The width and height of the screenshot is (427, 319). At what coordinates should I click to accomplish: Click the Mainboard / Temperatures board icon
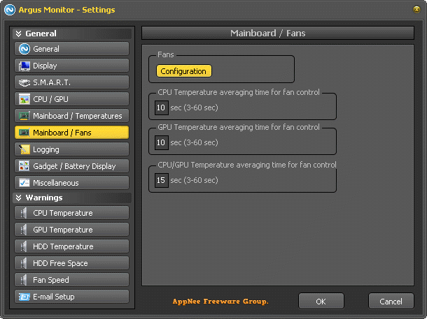[24, 116]
